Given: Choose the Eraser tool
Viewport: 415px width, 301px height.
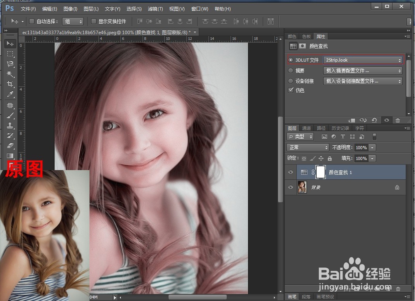Looking at the screenshot, I should [10, 146].
